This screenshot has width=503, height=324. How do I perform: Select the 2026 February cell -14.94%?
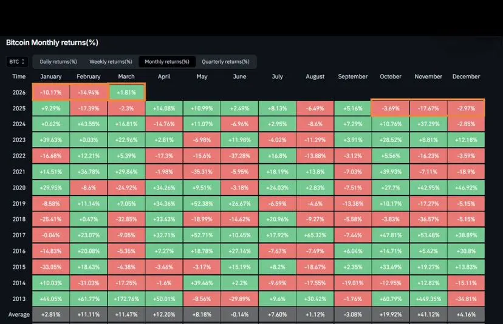click(x=89, y=92)
